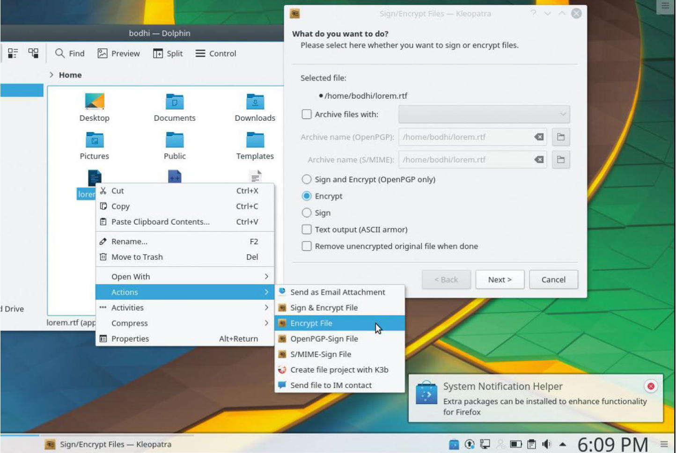Open clipboard tray icon

point(531,444)
